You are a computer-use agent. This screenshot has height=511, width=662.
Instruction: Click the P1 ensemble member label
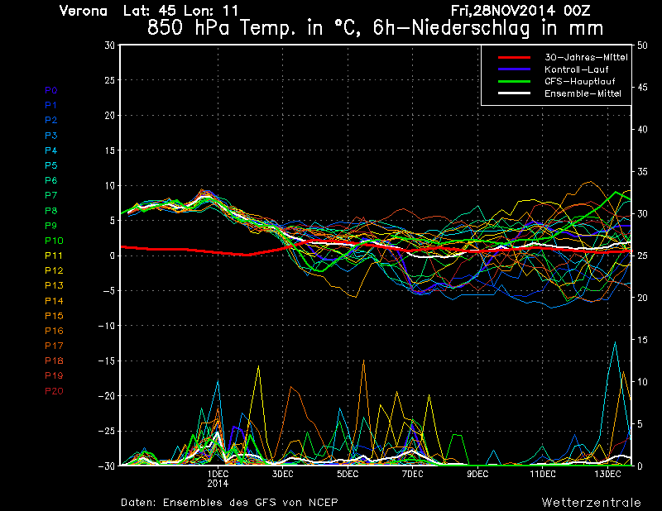pos(50,105)
